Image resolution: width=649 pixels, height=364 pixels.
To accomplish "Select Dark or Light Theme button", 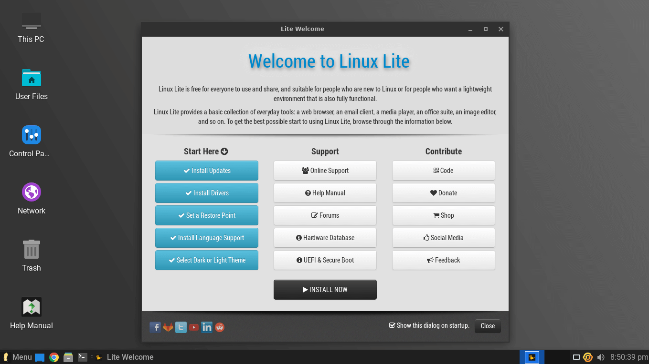I will [x=207, y=260].
